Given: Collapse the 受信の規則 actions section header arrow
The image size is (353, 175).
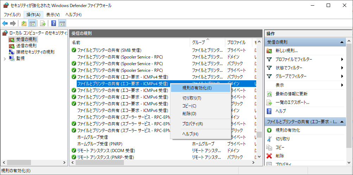Looking at the screenshot, I should (x=342, y=42).
